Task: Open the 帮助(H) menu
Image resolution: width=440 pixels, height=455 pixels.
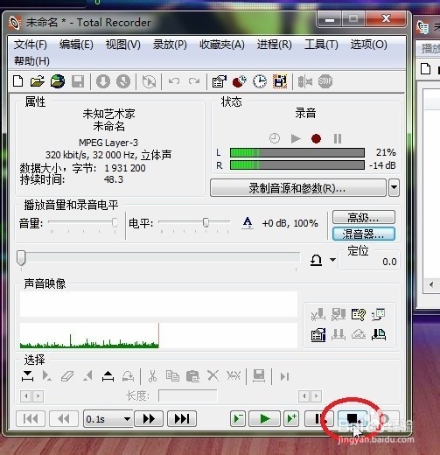Action: tap(31, 61)
